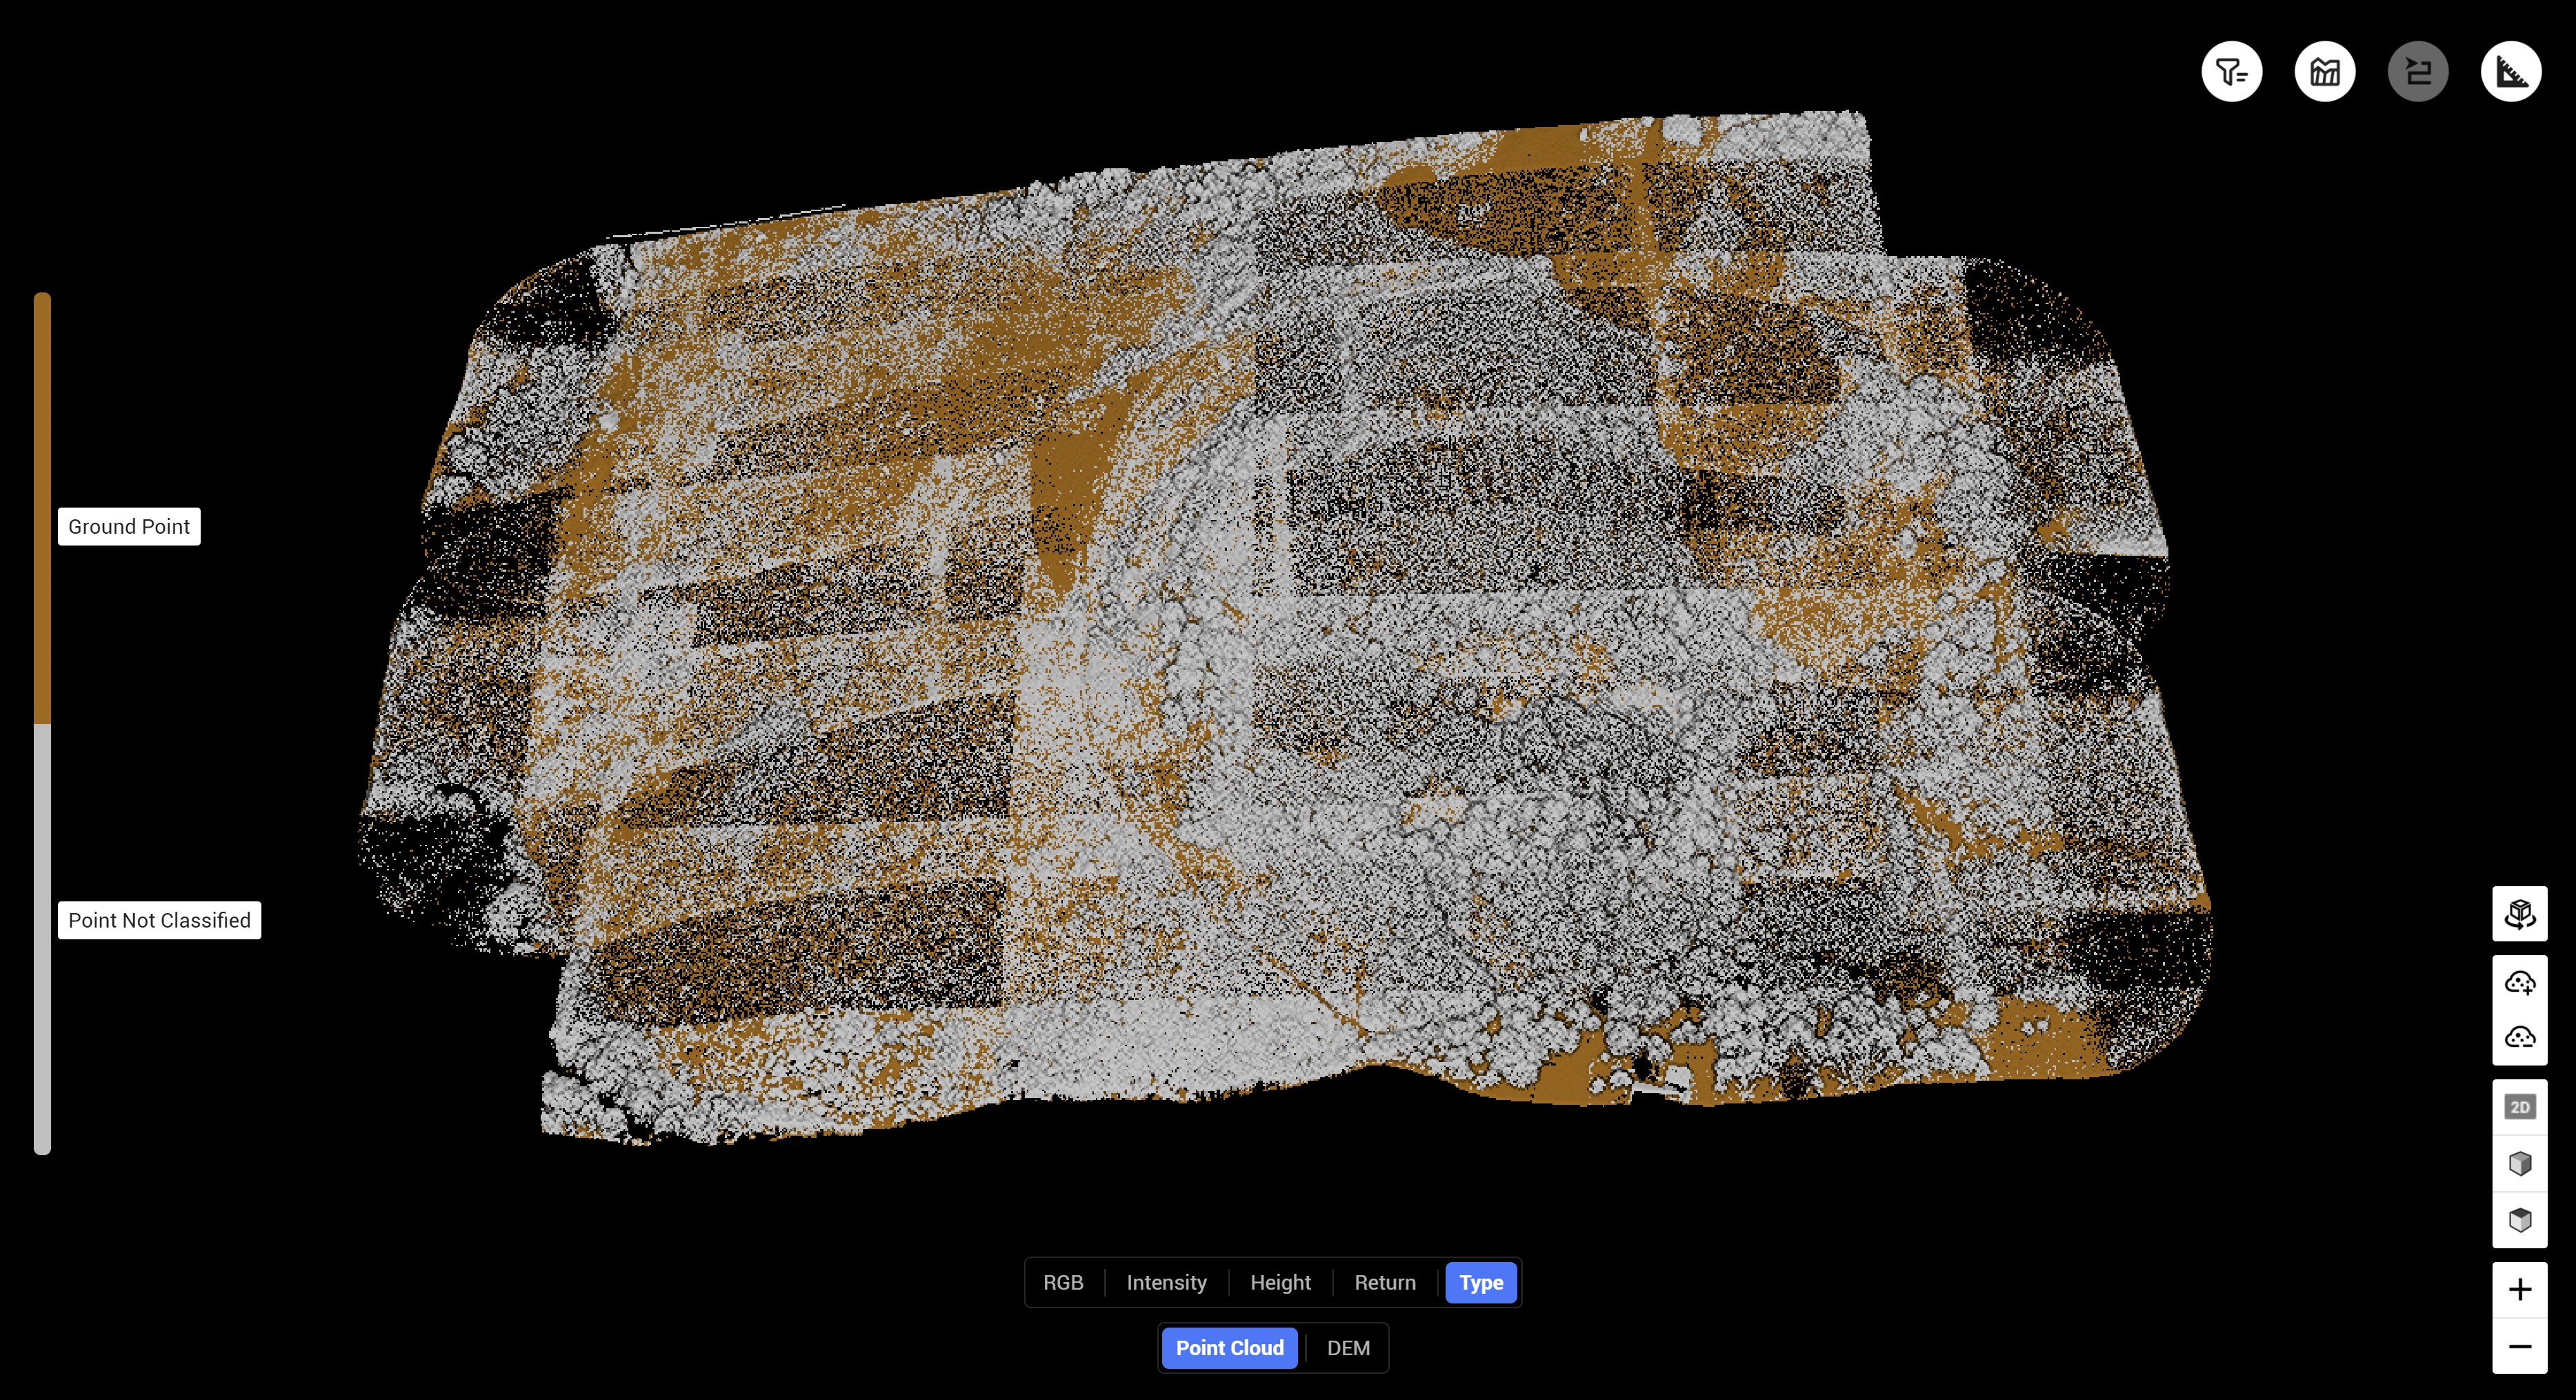The width and height of the screenshot is (2576, 1400).
Task: Switch to 2D view mode
Action: (2520, 1106)
